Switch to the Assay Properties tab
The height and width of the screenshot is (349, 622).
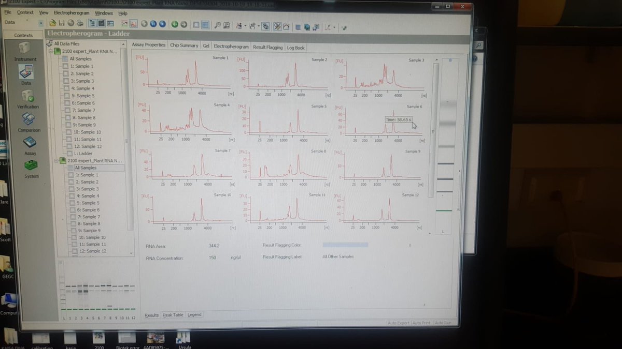point(149,45)
